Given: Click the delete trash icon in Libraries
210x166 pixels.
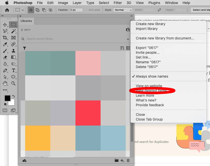Looking at the screenshot, I should pos(128,160).
